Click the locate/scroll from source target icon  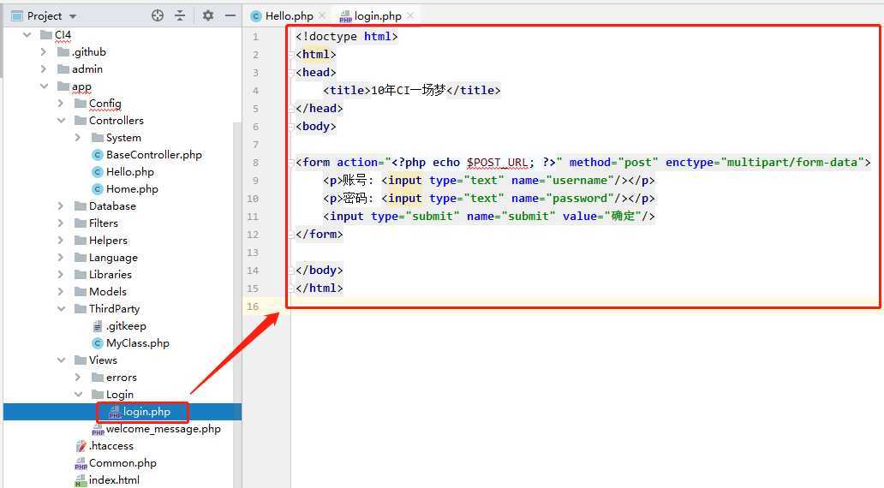158,15
